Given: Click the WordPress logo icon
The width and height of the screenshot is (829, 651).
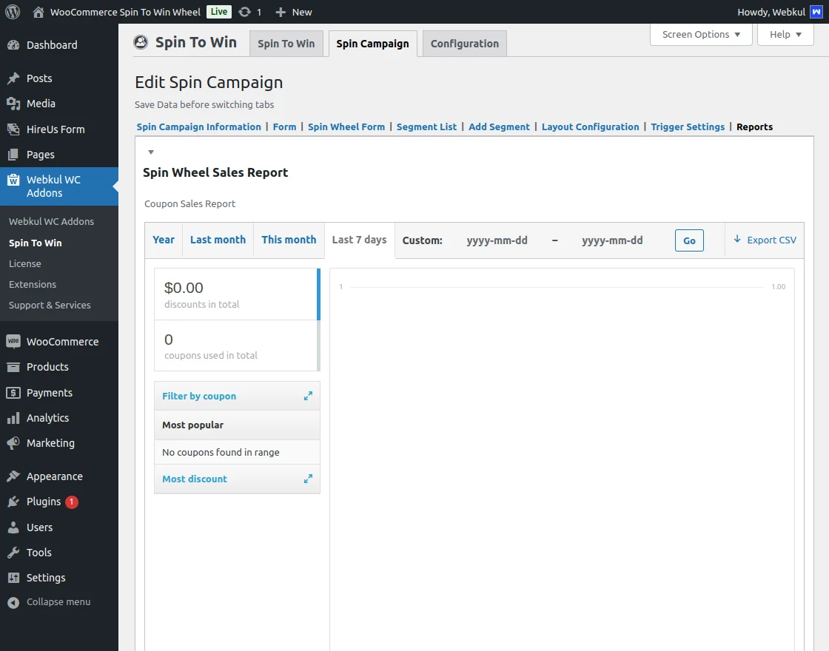Looking at the screenshot, I should (12, 12).
